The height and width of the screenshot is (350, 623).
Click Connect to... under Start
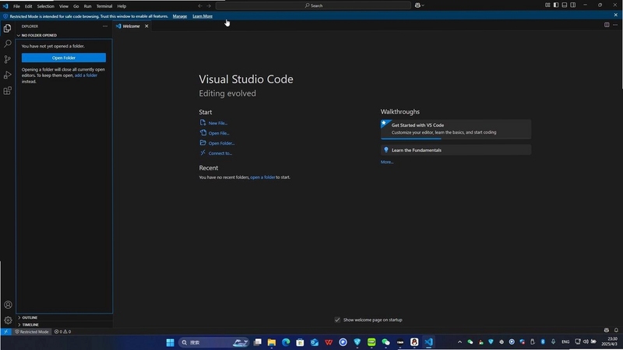(x=220, y=153)
